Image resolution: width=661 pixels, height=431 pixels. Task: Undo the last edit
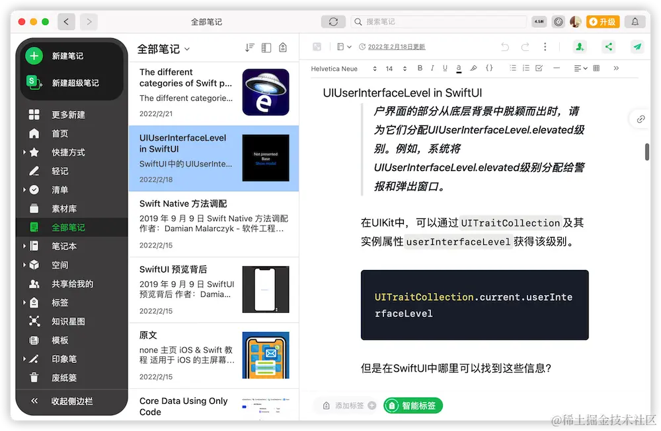tap(505, 47)
